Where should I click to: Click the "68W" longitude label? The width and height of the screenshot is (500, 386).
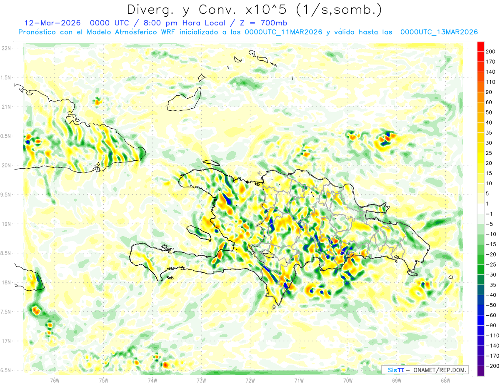pos(445,381)
